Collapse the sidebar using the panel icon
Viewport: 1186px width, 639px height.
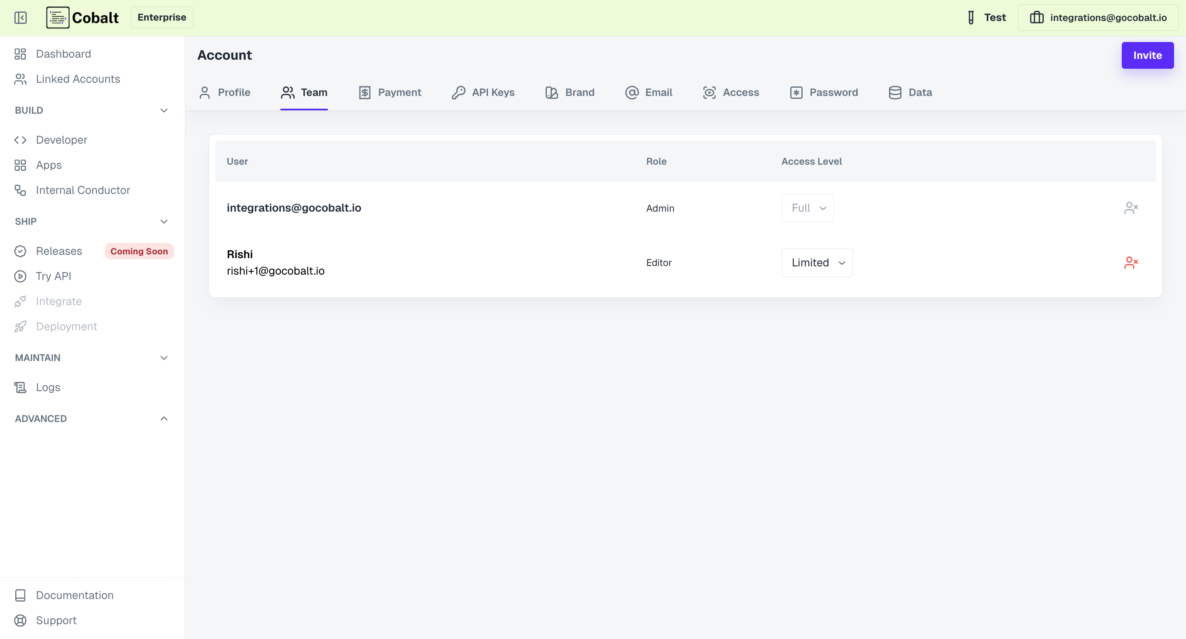(20, 17)
